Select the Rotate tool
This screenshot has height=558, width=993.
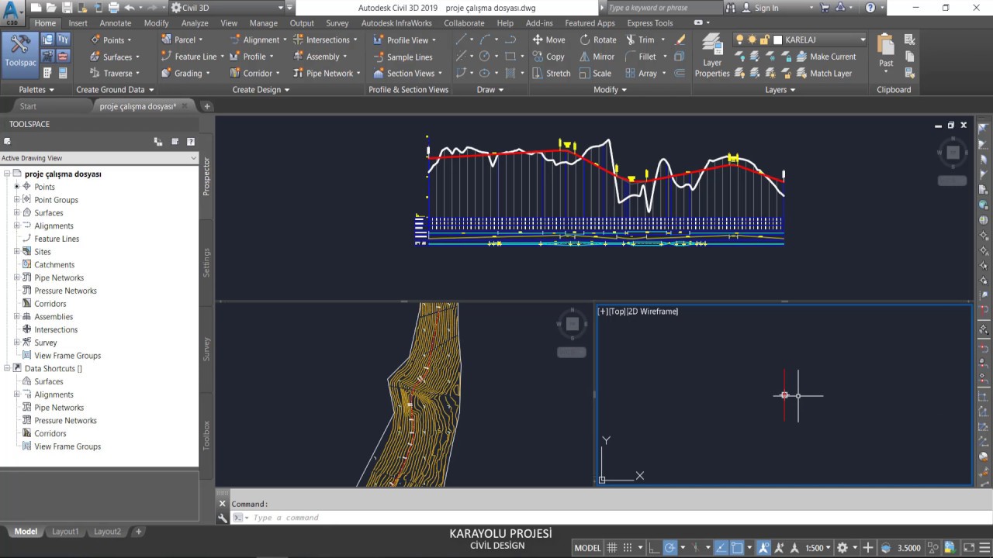tap(597, 40)
